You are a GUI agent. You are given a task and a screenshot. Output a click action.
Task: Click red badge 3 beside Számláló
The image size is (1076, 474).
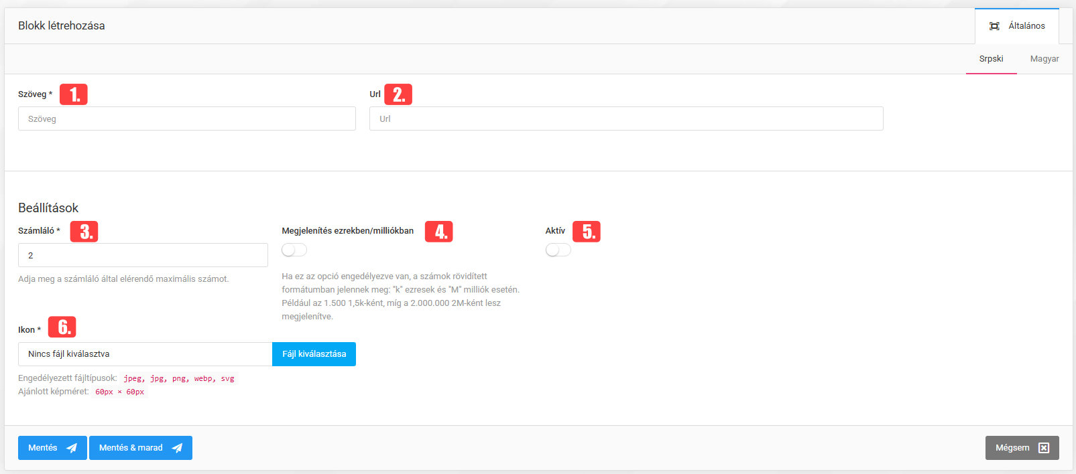(84, 232)
